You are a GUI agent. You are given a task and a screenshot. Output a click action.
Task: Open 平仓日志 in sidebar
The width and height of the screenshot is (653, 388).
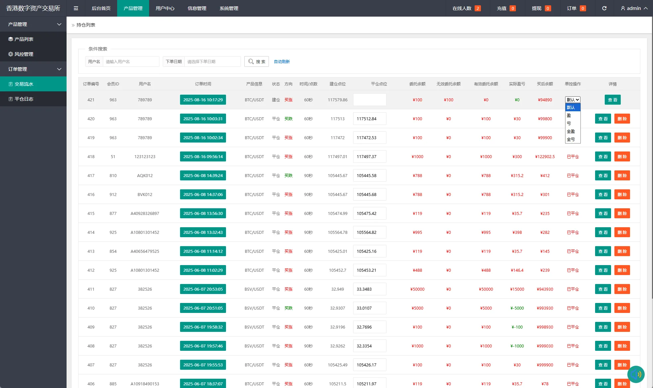pos(24,99)
